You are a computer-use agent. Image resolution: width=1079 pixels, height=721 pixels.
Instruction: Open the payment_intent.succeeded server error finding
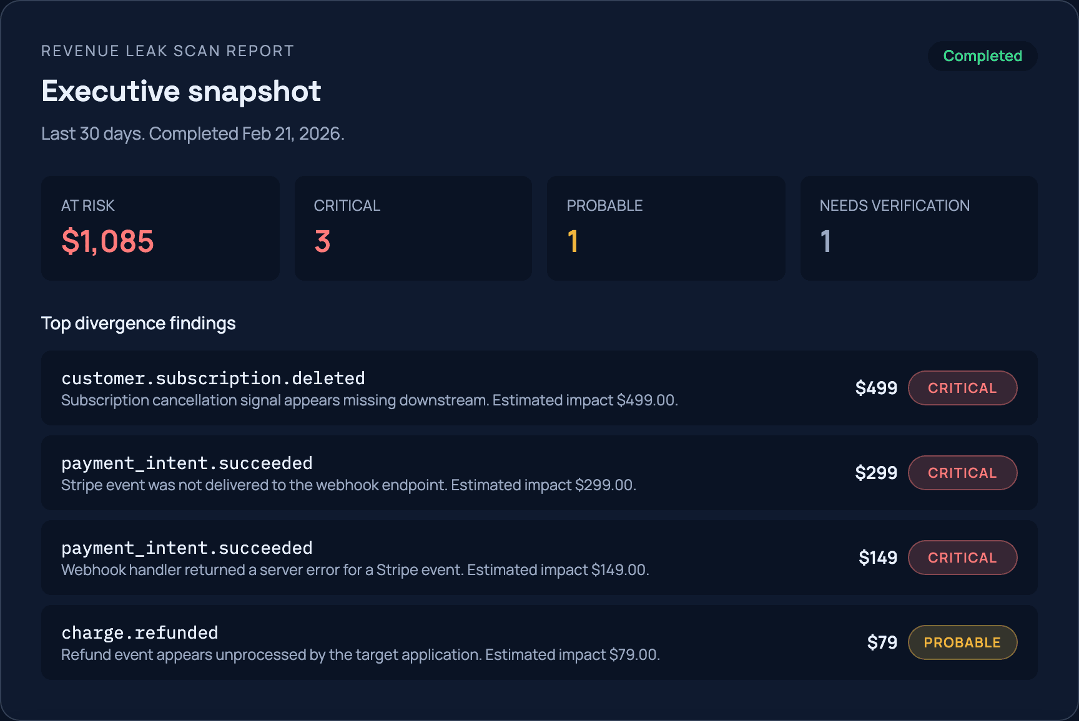(x=437, y=558)
